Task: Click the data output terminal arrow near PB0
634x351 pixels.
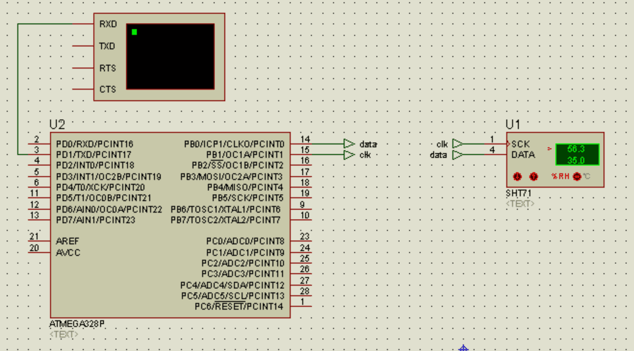Action: (349, 143)
